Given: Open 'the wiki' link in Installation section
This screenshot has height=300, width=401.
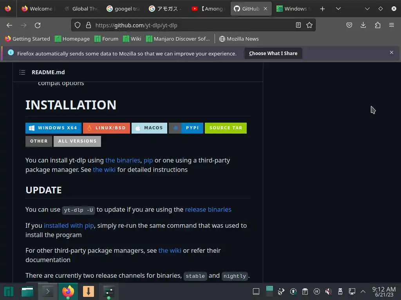Looking at the screenshot, I should [x=104, y=170].
